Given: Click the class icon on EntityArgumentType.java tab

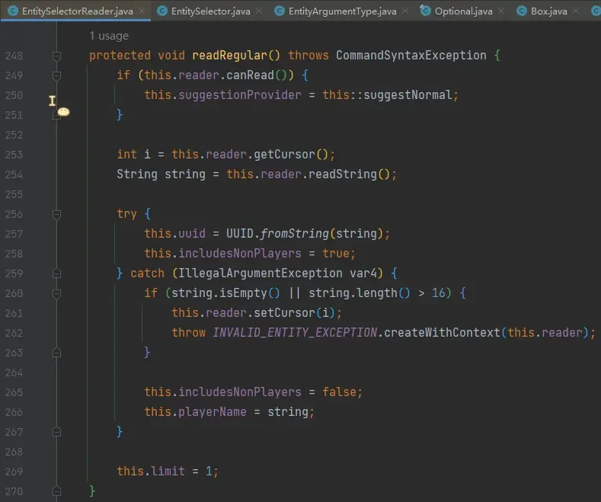Looking at the screenshot, I should (280, 11).
